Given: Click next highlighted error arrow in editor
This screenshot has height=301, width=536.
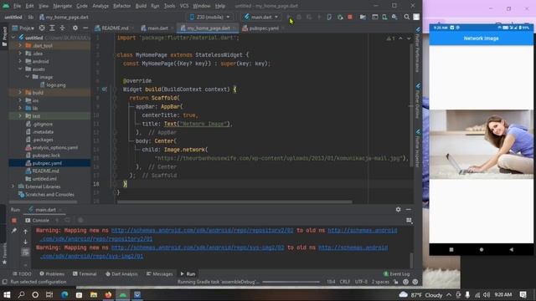Looking at the screenshot, I should (x=409, y=38).
